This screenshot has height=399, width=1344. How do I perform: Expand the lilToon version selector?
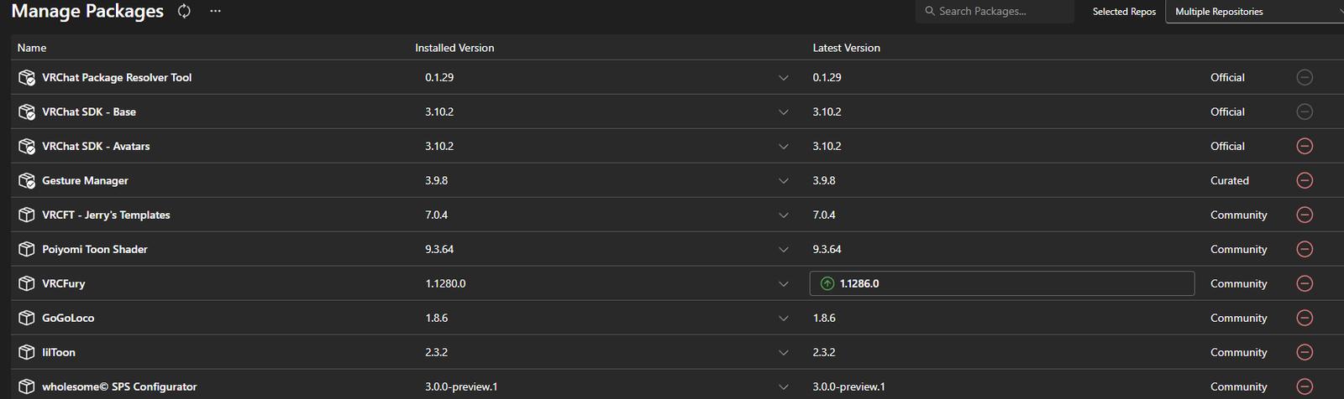pyautogui.click(x=783, y=352)
